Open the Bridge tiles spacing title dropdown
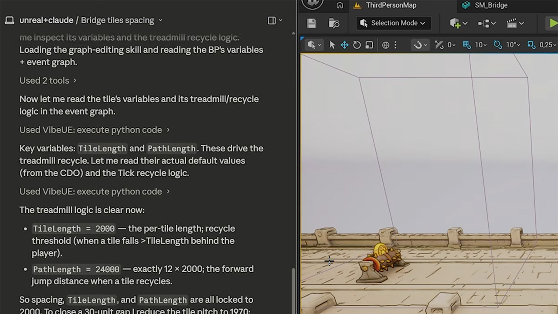The height and width of the screenshot is (314, 558). [x=122, y=20]
